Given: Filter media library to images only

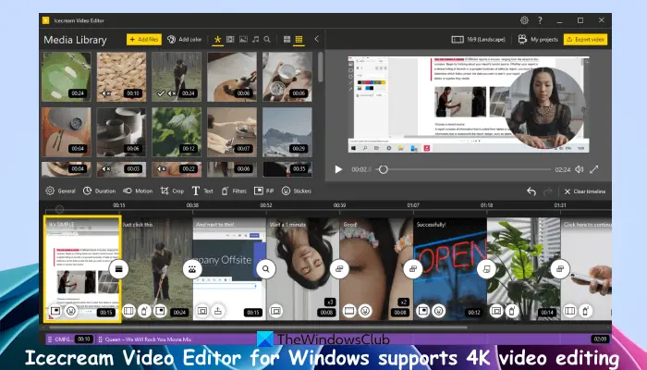Looking at the screenshot, I should (243, 39).
